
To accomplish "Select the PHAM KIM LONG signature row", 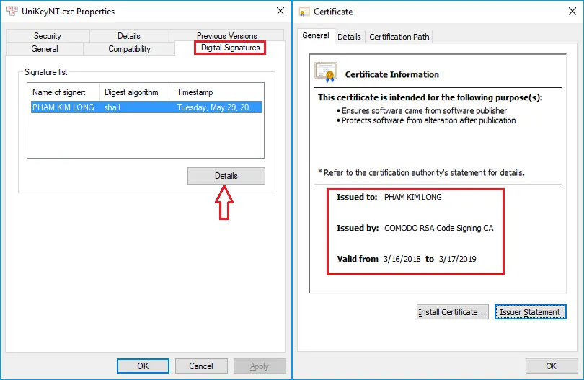I will [x=144, y=107].
